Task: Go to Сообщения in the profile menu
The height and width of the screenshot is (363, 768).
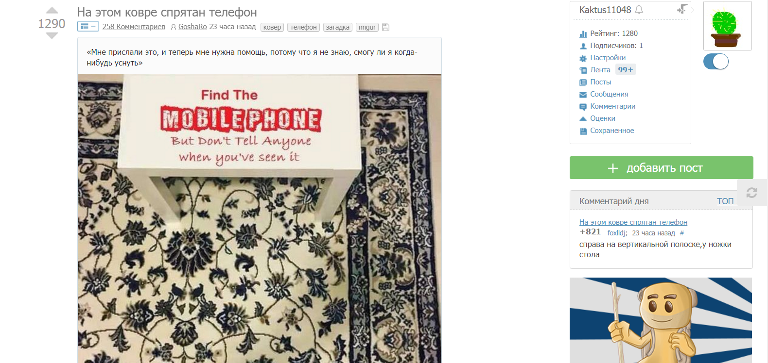Action: tap(609, 94)
